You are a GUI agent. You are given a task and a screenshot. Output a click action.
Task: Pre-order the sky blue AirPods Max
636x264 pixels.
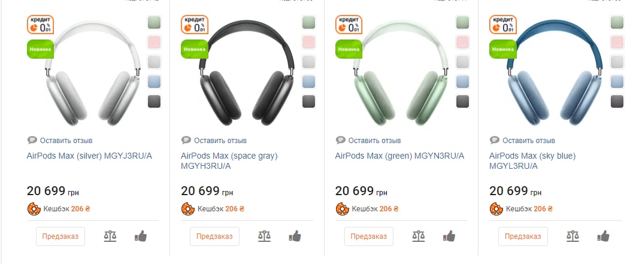coord(523,236)
